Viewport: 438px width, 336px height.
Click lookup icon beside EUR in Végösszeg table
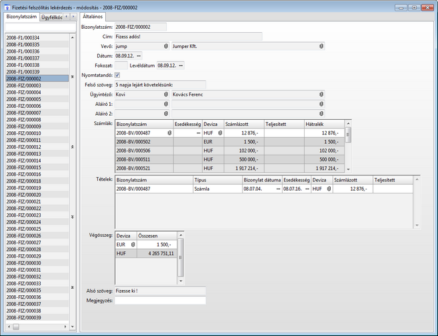[133, 245]
